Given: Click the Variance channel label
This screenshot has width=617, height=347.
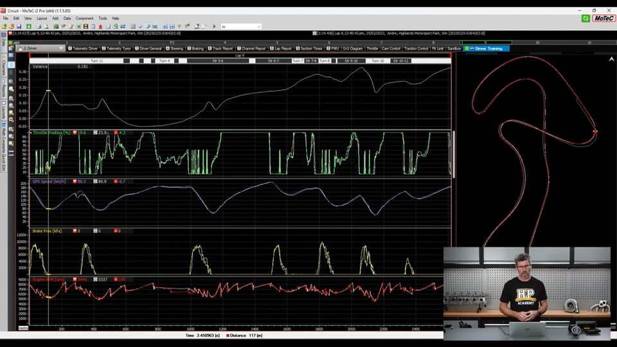Looking at the screenshot, I should 40,66.
